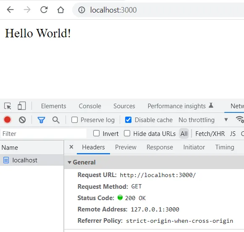Viewport: 244px width, 232px height.
Task: Click the browser back arrow
Action: click(x=10, y=10)
